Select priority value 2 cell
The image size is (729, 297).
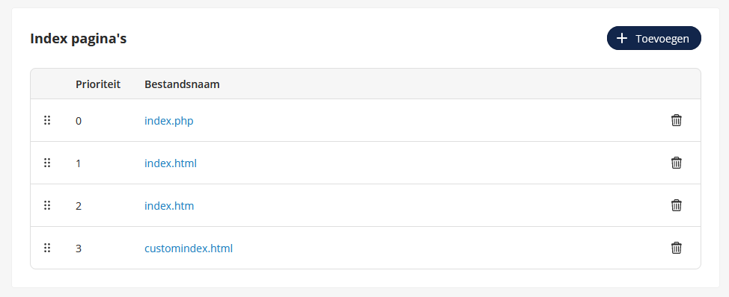coord(79,206)
